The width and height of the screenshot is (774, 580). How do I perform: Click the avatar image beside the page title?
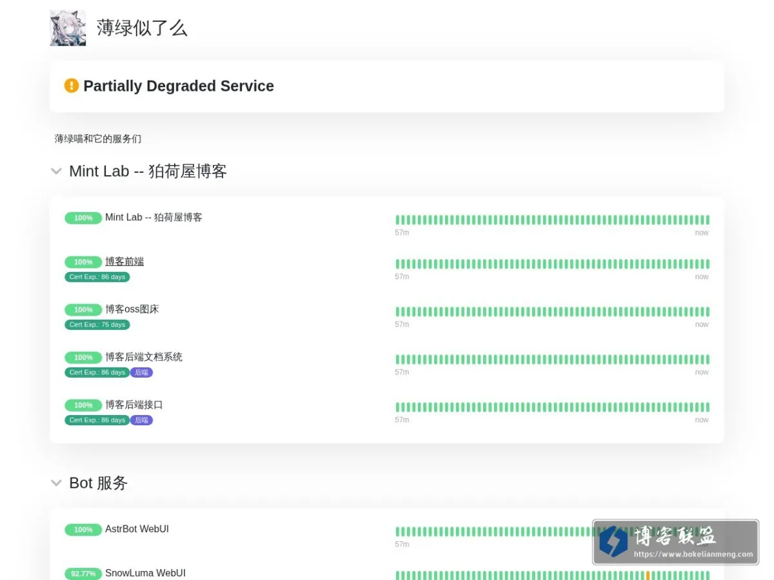click(x=68, y=28)
